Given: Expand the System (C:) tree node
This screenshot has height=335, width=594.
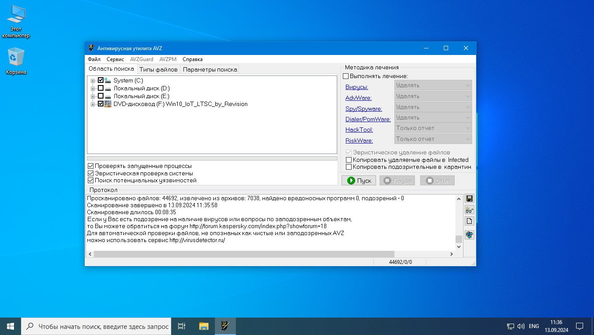Looking at the screenshot, I should click(93, 81).
